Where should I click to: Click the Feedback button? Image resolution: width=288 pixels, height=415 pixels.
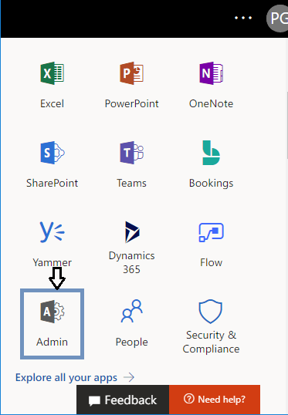[123, 400]
